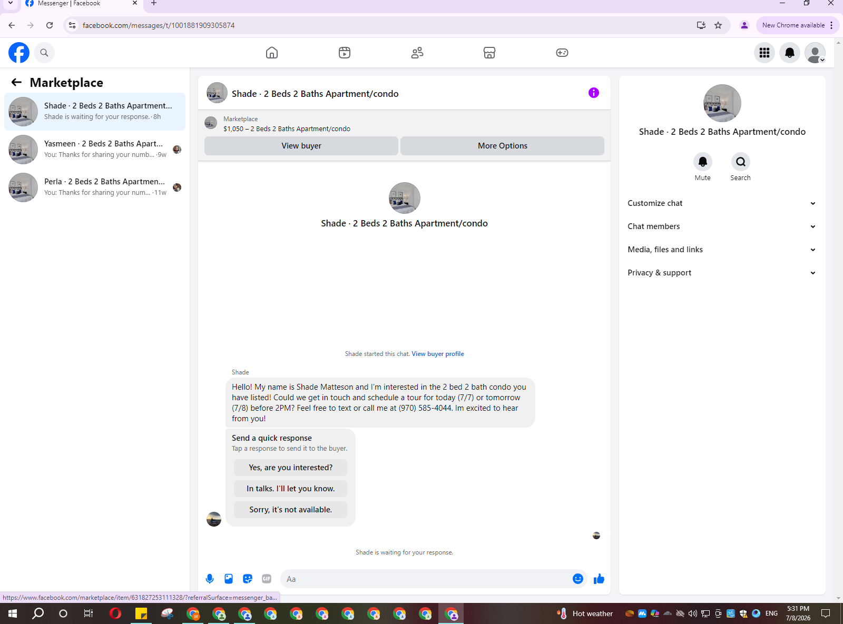843x624 pixels.
Task: View site information icon in address bar
Action: click(73, 25)
